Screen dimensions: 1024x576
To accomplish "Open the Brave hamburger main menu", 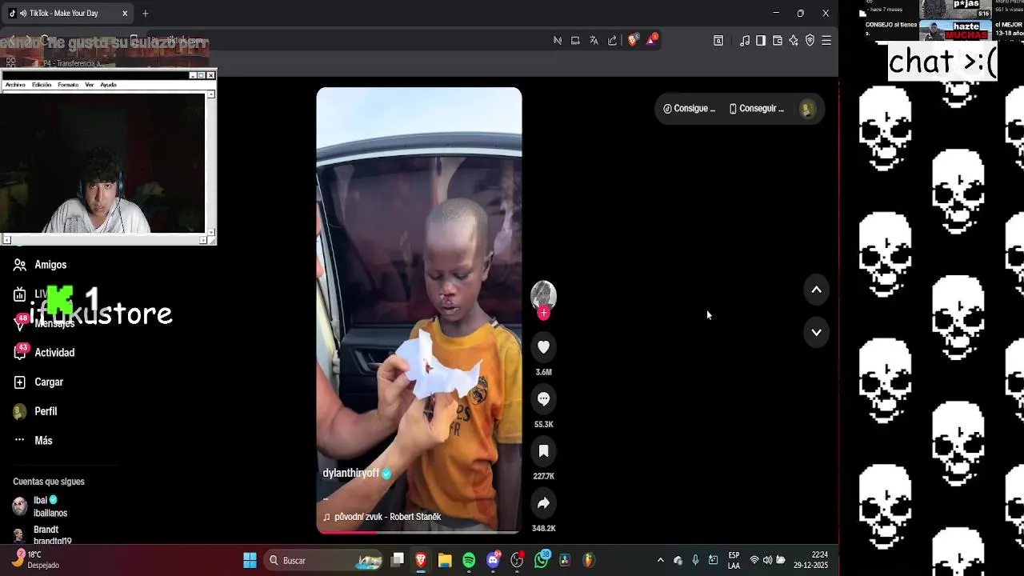I will pos(826,41).
